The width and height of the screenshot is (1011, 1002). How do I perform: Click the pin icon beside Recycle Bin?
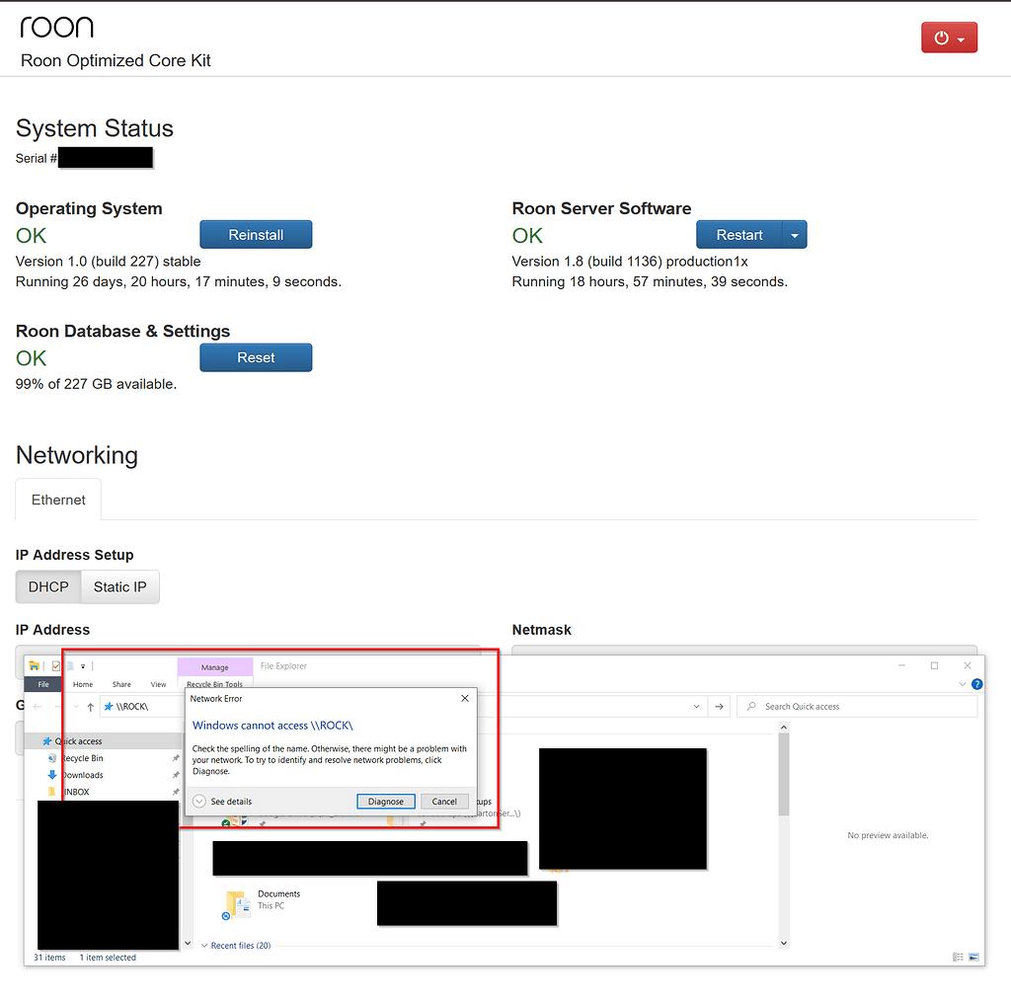coord(176,758)
